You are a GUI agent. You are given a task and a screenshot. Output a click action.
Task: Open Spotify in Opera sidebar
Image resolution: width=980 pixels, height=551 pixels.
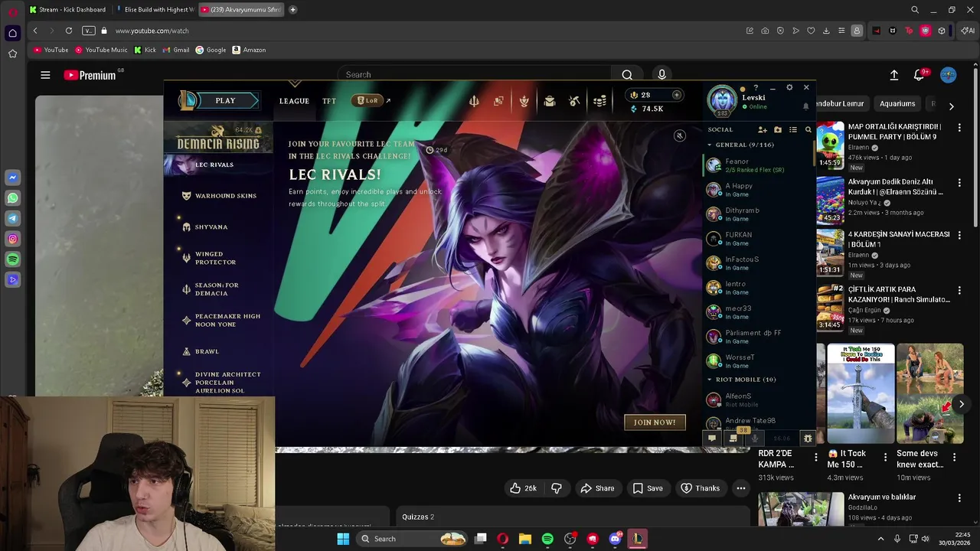click(x=12, y=259)
